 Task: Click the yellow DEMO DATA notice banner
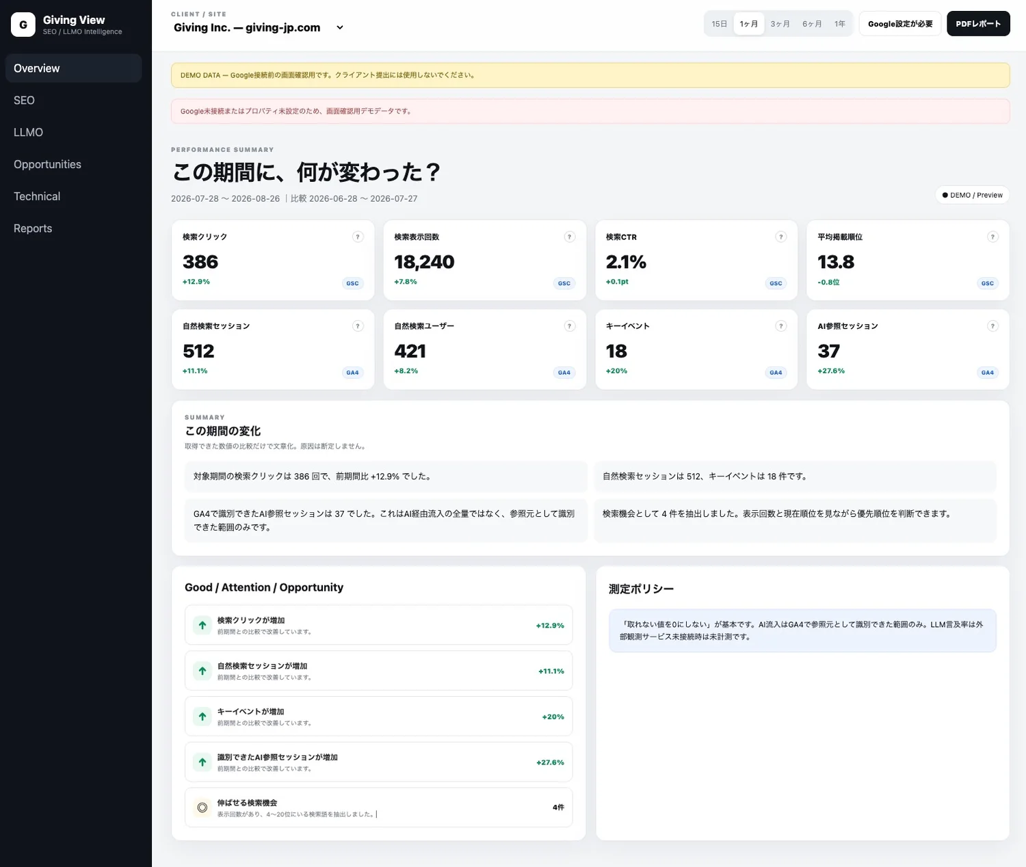pos(590,75)
